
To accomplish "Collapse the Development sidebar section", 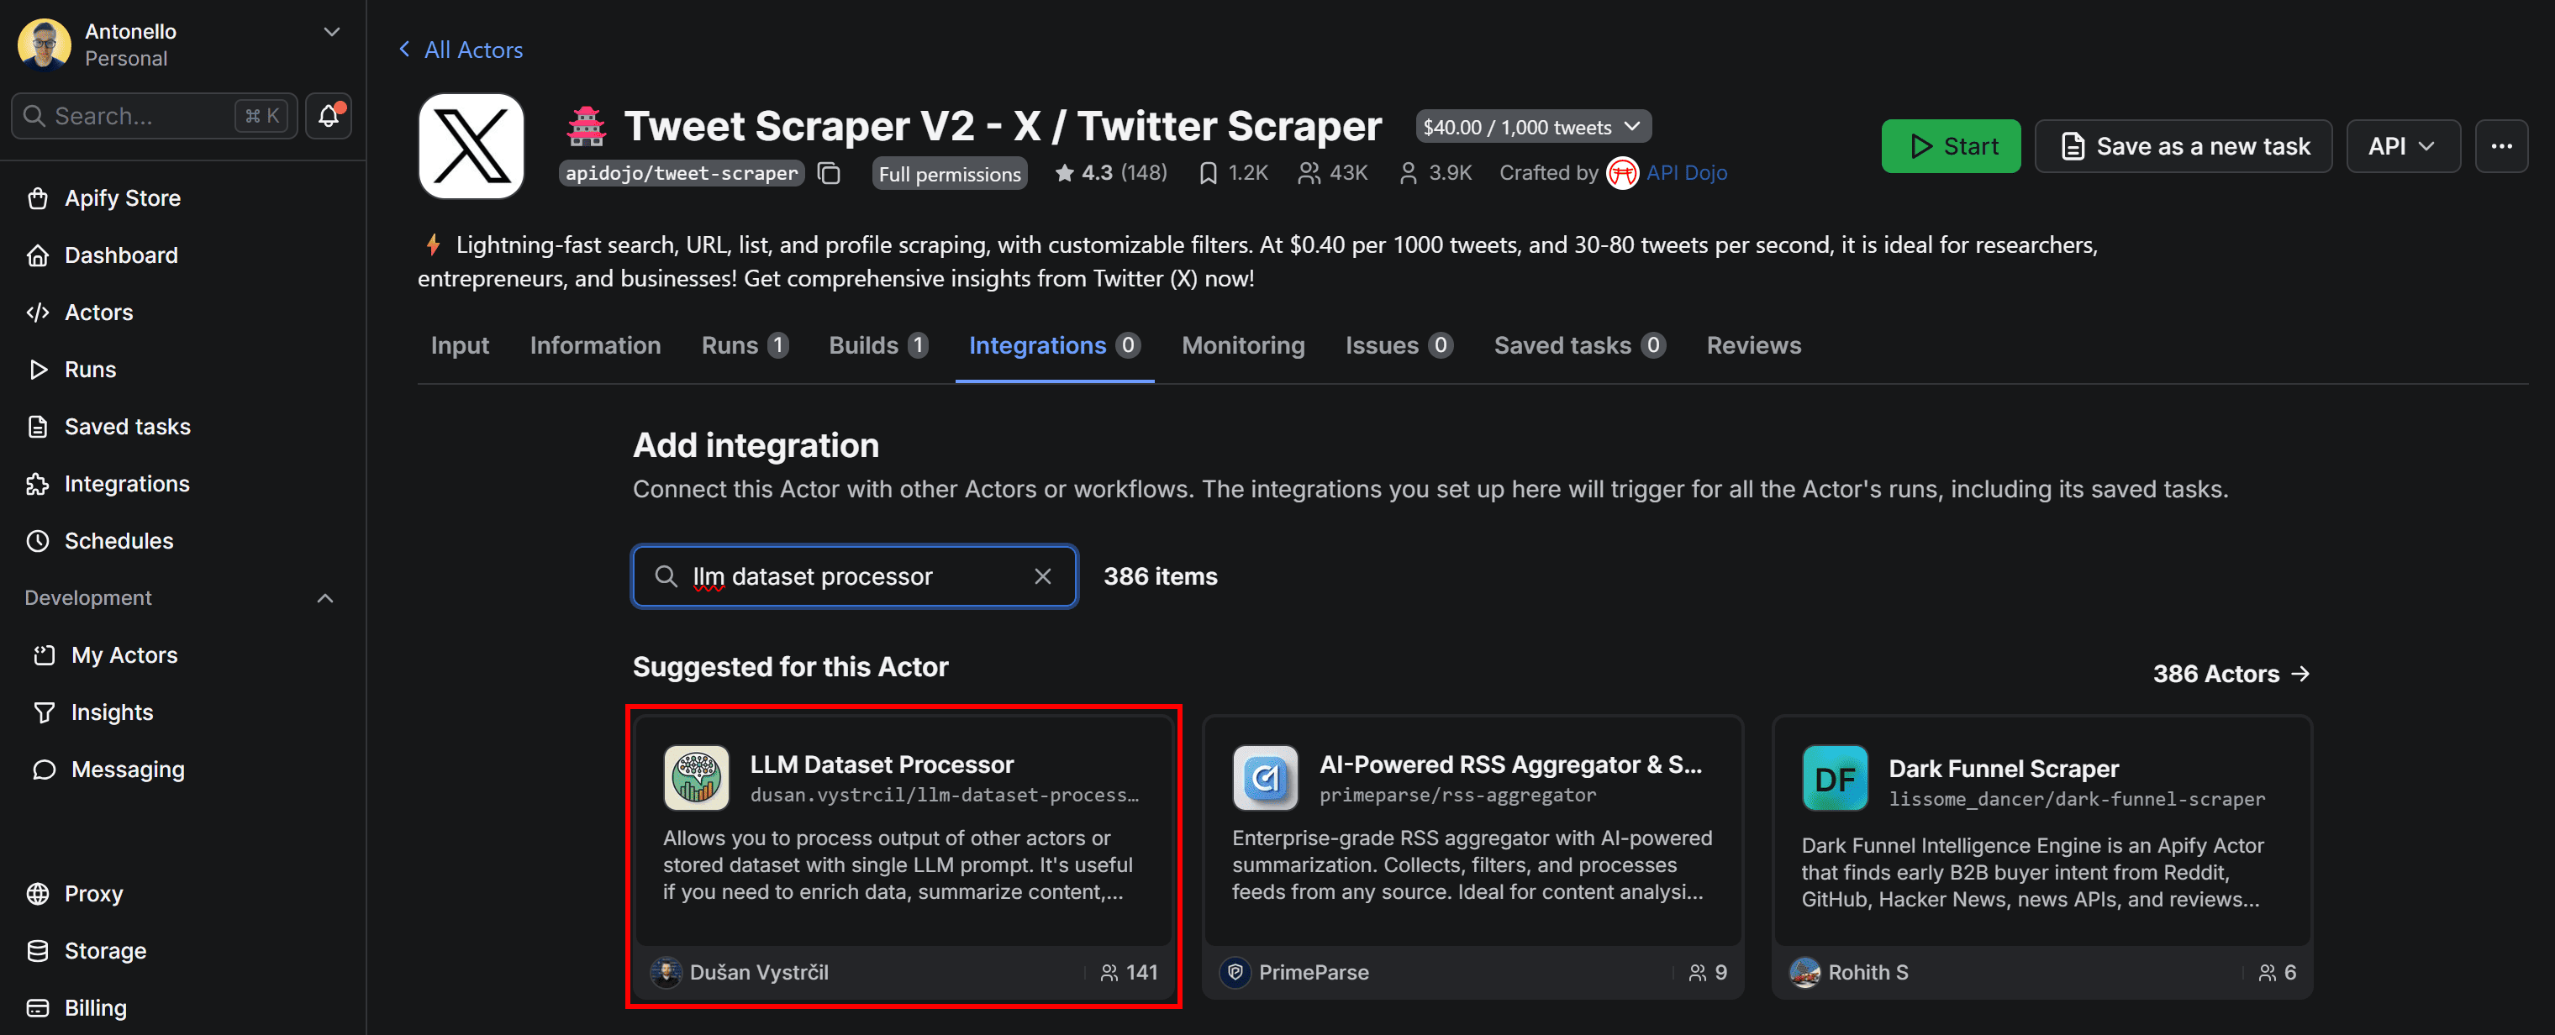I will click(325, 598).
